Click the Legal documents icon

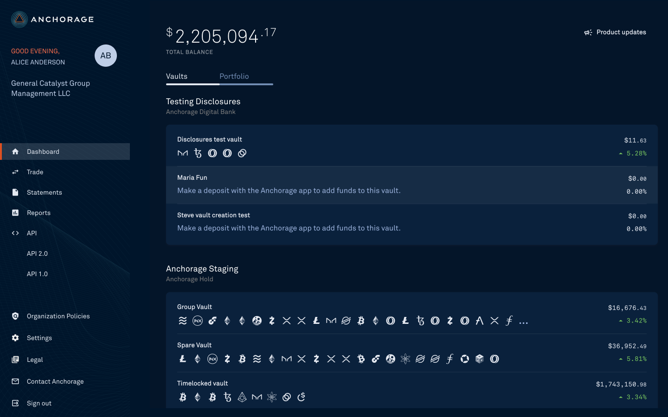point(15,360)
